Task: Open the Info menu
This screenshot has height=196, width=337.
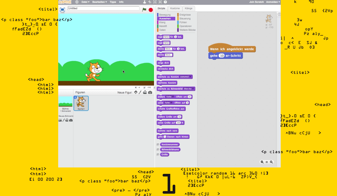Action: coord(121,2)
